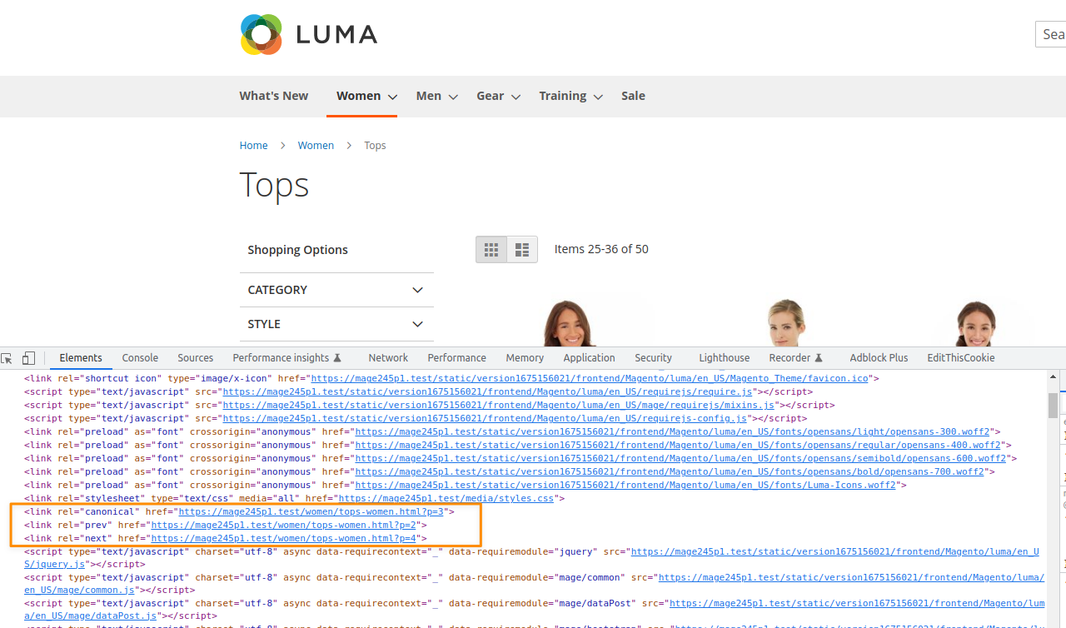Switch to grid view mode
The height and width of the screenshot is (628, 1066).
coord(491,250)
